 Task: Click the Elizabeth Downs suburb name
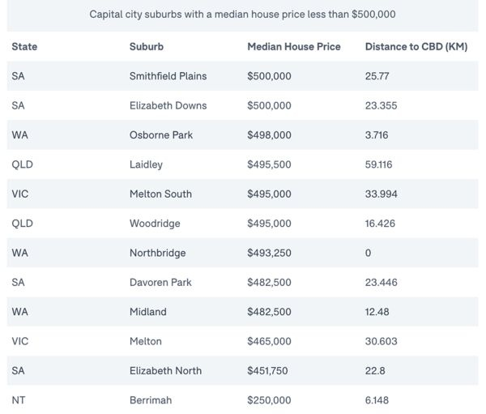[x=168, y=105]
